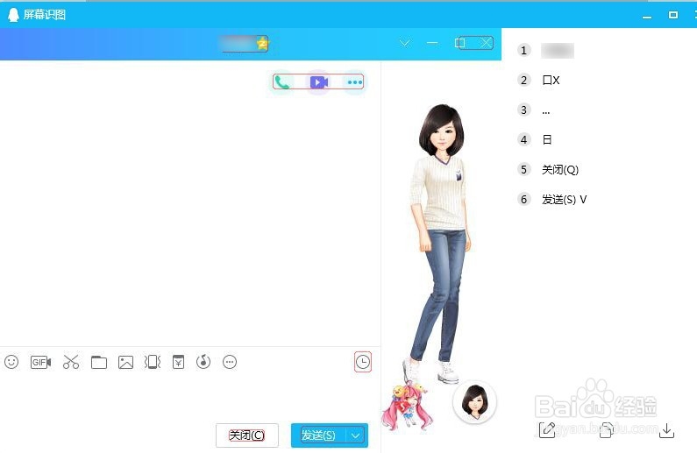Select recognized result 口X
Viewport: 697px width, 453px height.
(x=551, y=81)
